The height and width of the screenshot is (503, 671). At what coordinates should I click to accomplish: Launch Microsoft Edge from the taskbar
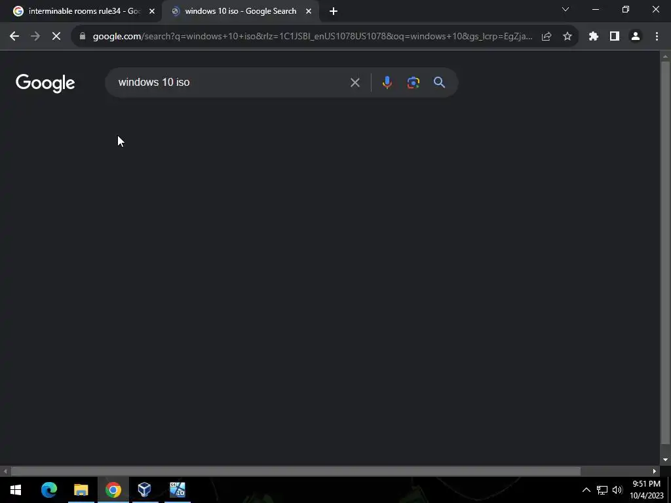pos(48,490)
